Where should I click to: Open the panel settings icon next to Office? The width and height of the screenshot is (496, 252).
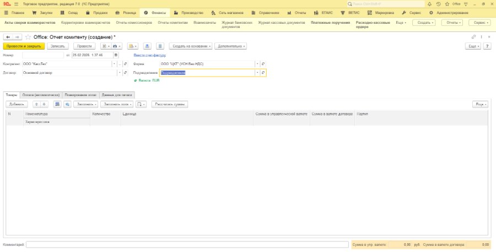tap(466, 4)
